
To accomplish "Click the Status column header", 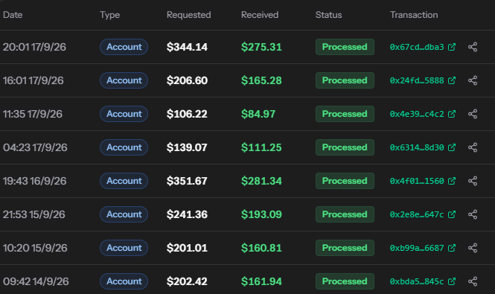I will 328,15.
